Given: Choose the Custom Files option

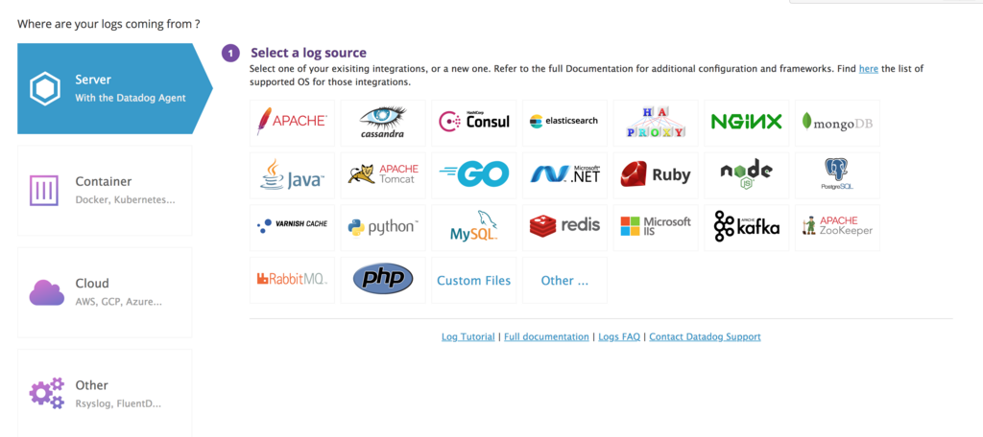Looking at the screenshot, I should click(474, 280).
